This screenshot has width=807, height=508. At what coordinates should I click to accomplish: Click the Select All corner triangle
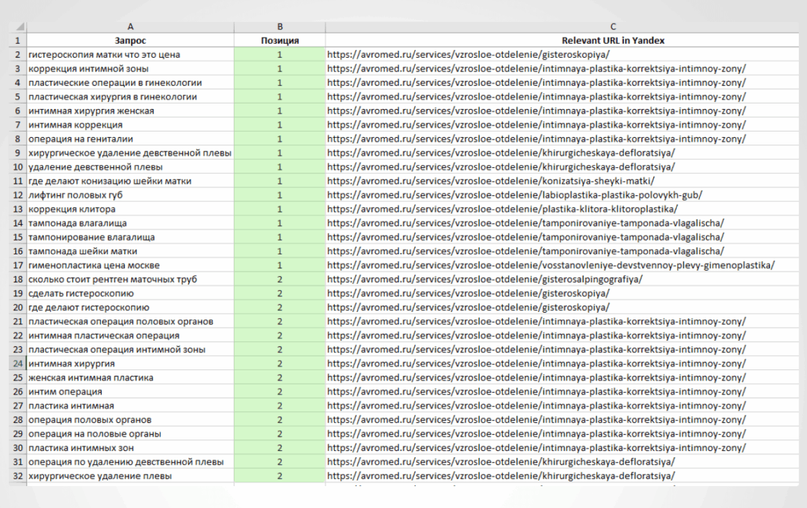[x=19, y=27]
